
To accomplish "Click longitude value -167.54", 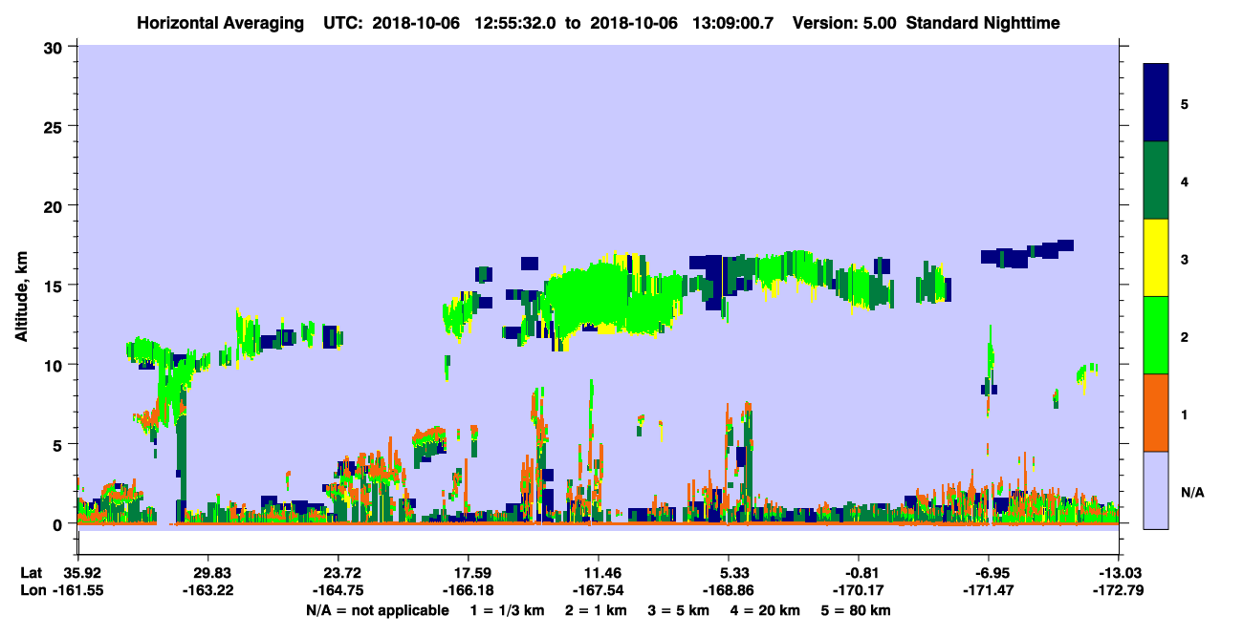I will pyautogui.click(x=599, y=590).
